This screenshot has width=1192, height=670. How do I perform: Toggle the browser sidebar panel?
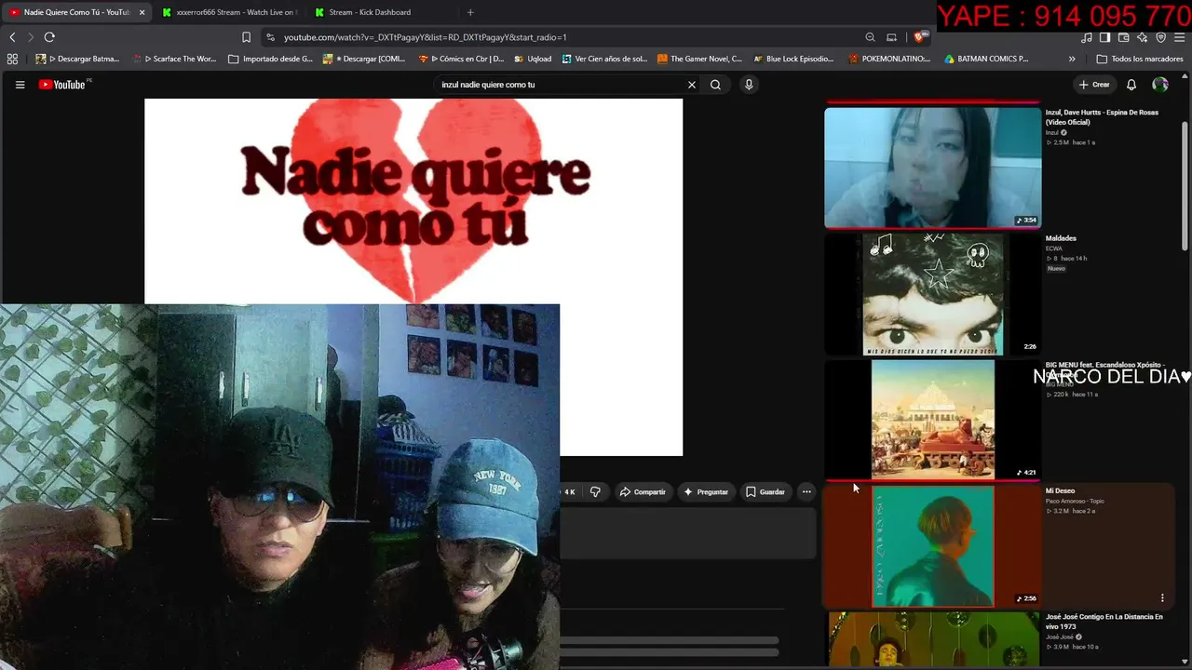[1104, 37]
